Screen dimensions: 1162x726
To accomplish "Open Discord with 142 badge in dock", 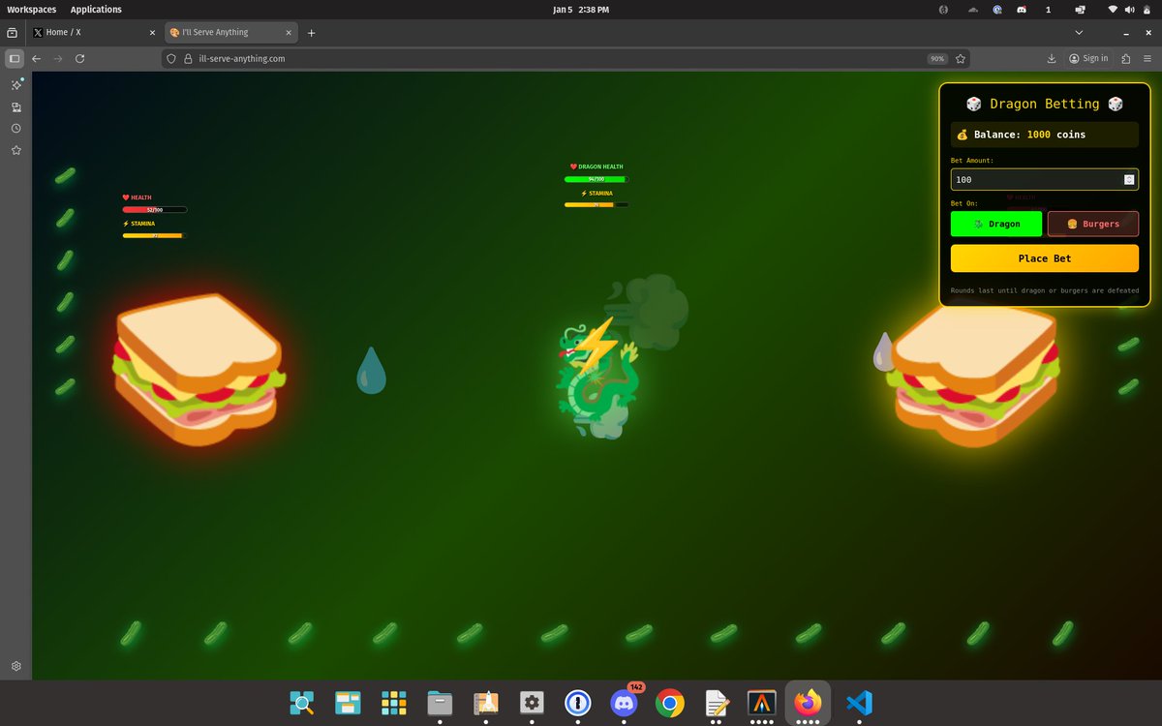I will tap(624, 702).
